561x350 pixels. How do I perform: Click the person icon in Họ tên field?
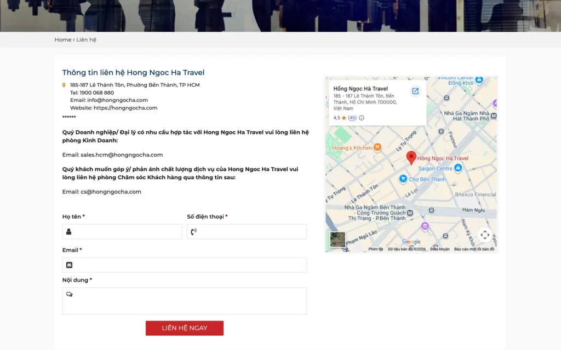tap(68, 231)
